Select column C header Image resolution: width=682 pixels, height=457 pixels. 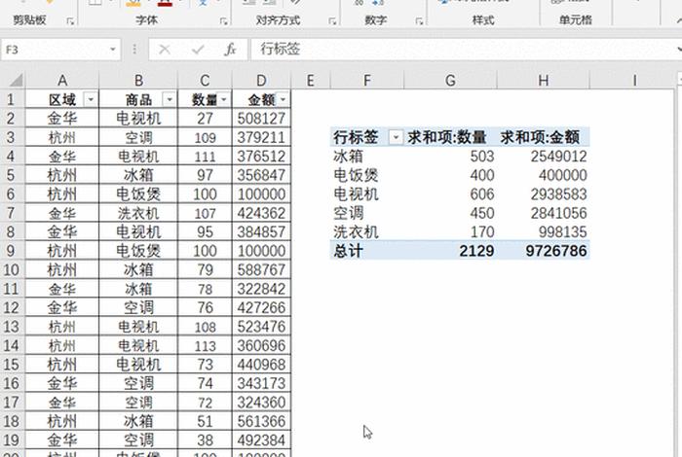click(x=205, y=81)
